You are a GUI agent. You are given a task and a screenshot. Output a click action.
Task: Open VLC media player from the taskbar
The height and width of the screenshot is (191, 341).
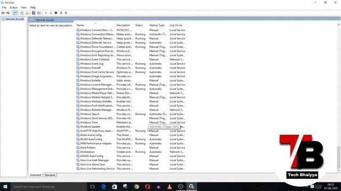pos(169,187)
